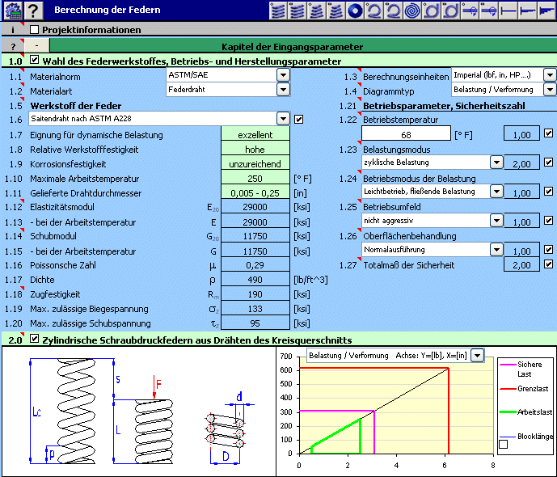Open chart axis dropdown above the diagram
Image resolution: width=557 pixels, height=477 pixels.
pos(478,355)
